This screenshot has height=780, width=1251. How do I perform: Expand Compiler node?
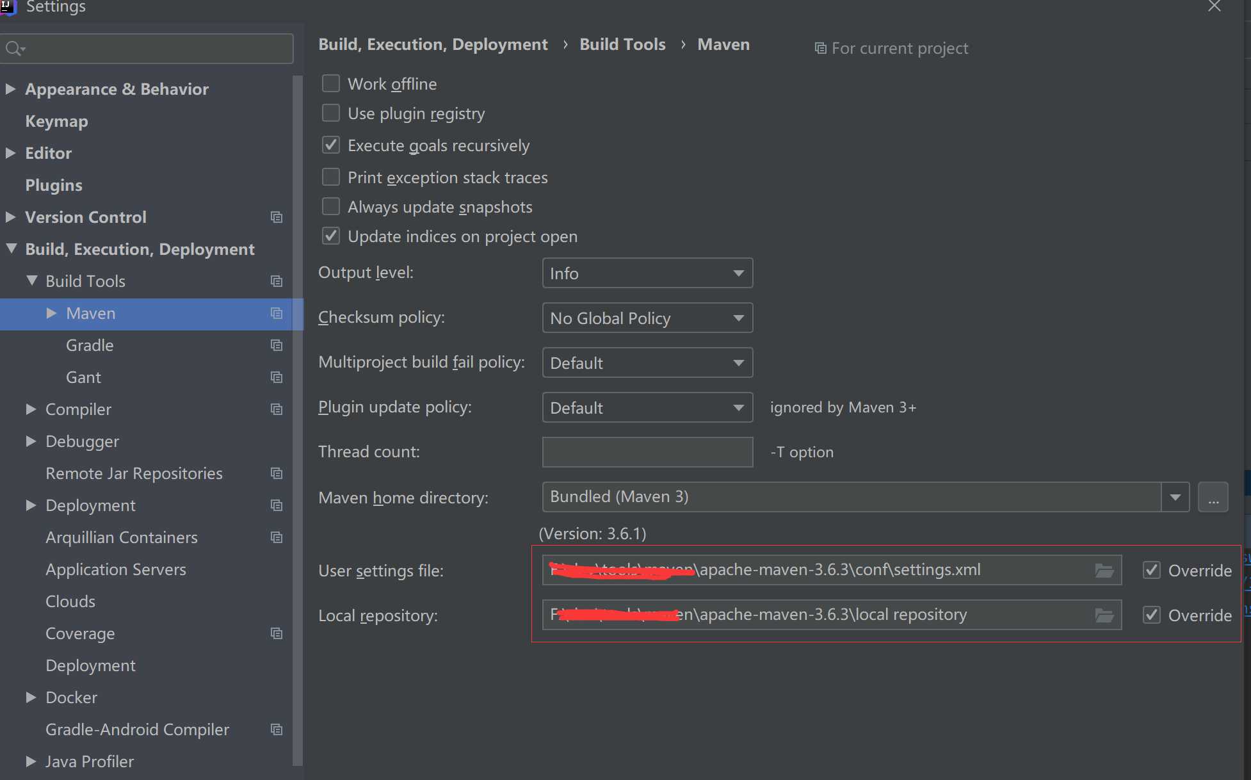pos(31,409)
